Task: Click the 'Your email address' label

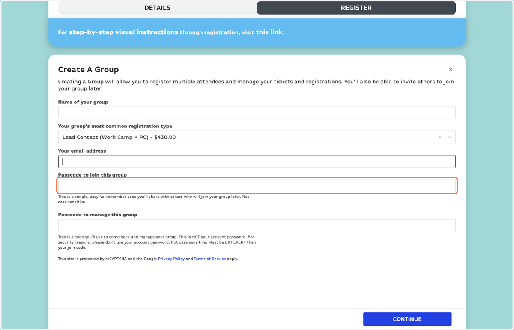Action: [82, 151]
